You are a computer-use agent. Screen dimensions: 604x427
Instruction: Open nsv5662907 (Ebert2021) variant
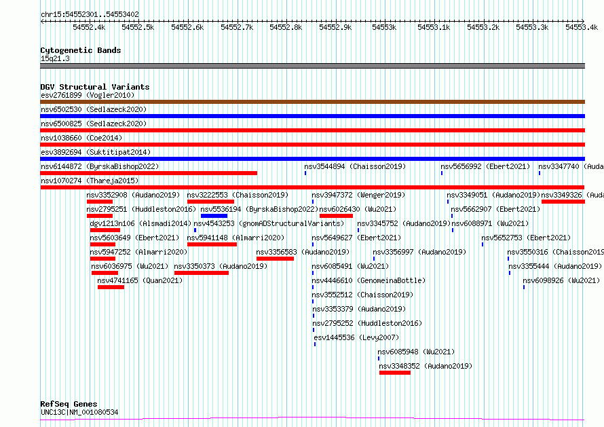(x=495, y=209)
